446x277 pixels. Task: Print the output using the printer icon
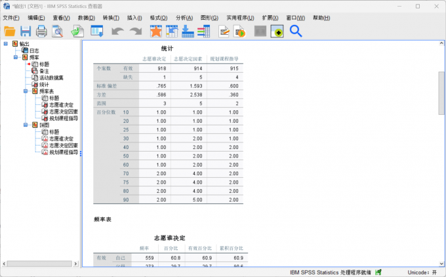41,31
